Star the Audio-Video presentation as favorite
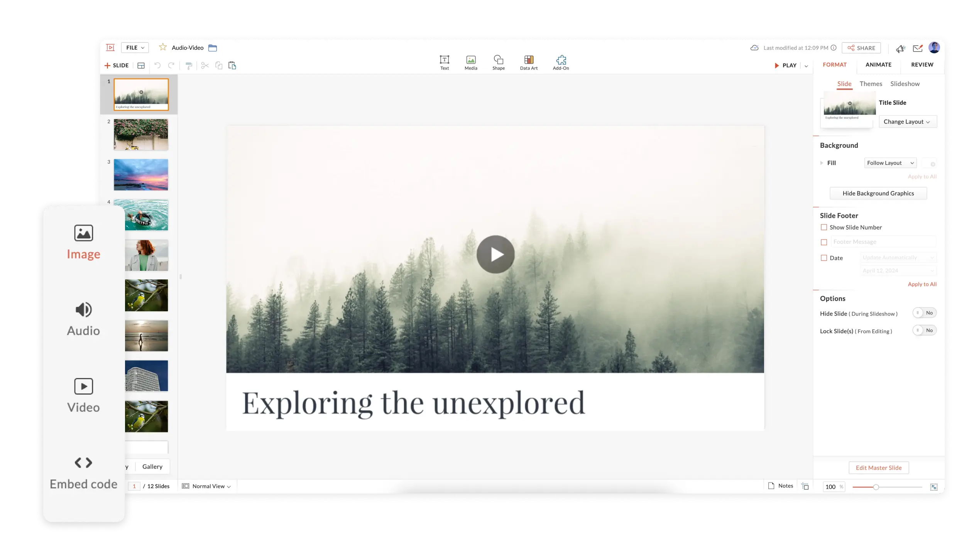The width and height of the screenshot is (969, 540). pos(163,47)
